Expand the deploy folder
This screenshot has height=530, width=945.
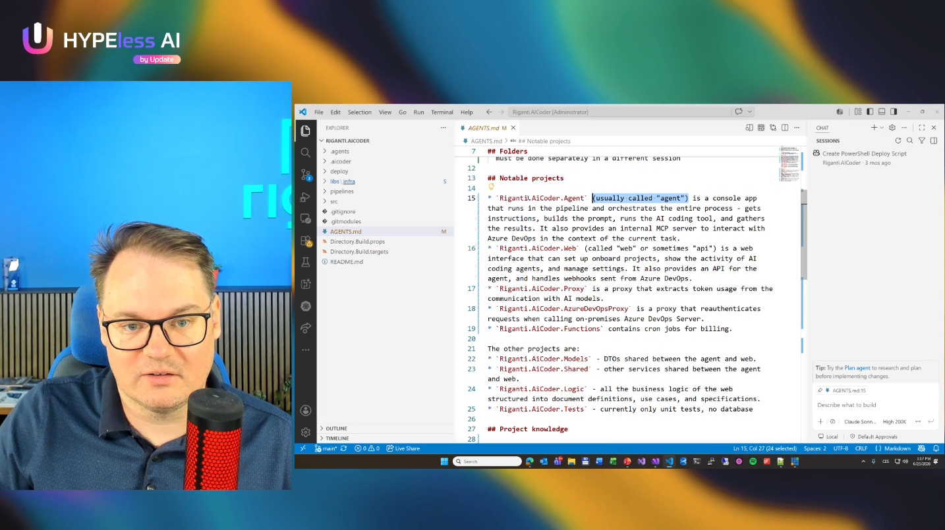[386, 171]
